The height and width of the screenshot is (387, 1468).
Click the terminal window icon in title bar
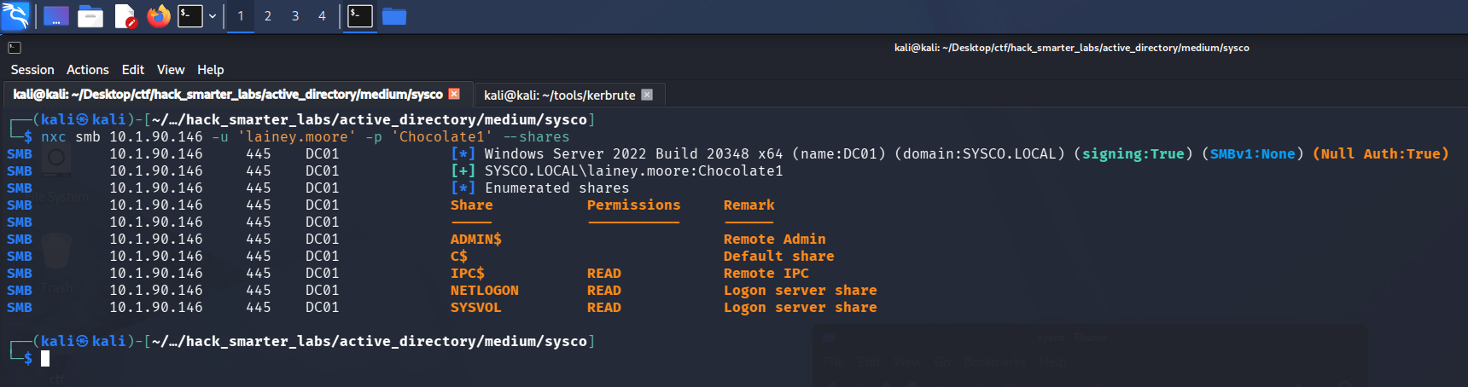[x=15, y=48]
